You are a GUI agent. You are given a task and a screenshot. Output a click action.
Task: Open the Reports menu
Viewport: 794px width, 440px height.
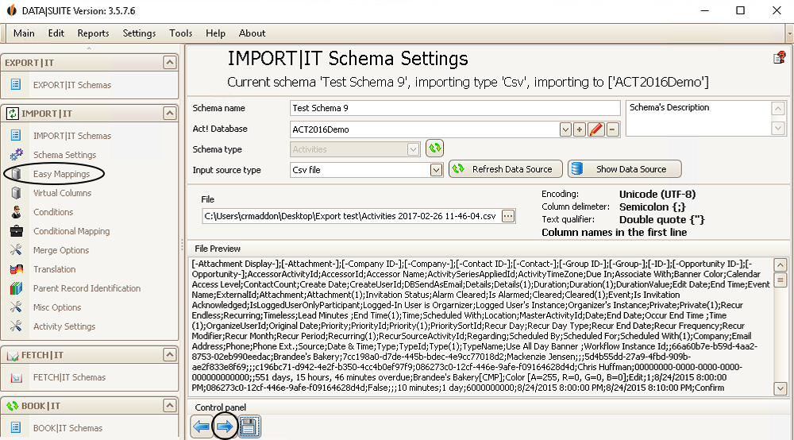(x=93, y=33)
